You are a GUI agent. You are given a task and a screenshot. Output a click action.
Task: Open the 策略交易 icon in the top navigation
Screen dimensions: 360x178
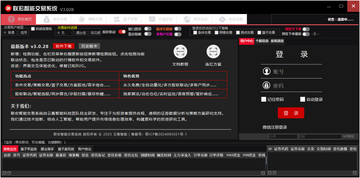(x=82, y=19)
